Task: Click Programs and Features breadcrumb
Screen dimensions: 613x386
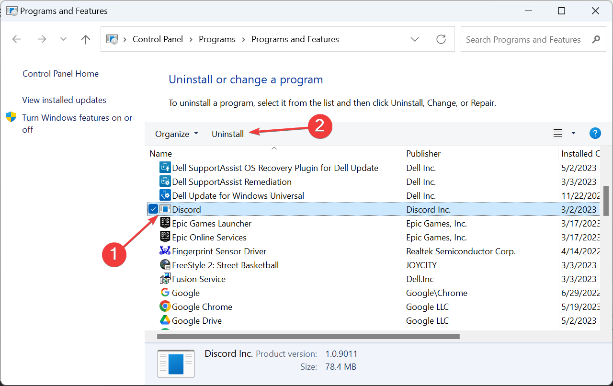Action: [295, 39]
